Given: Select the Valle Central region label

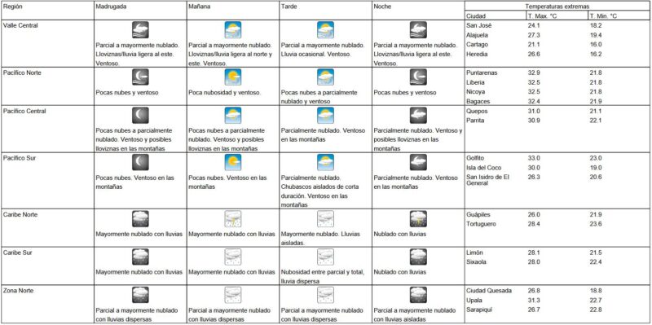Looking at the screenshot, I should coord(20,25).
